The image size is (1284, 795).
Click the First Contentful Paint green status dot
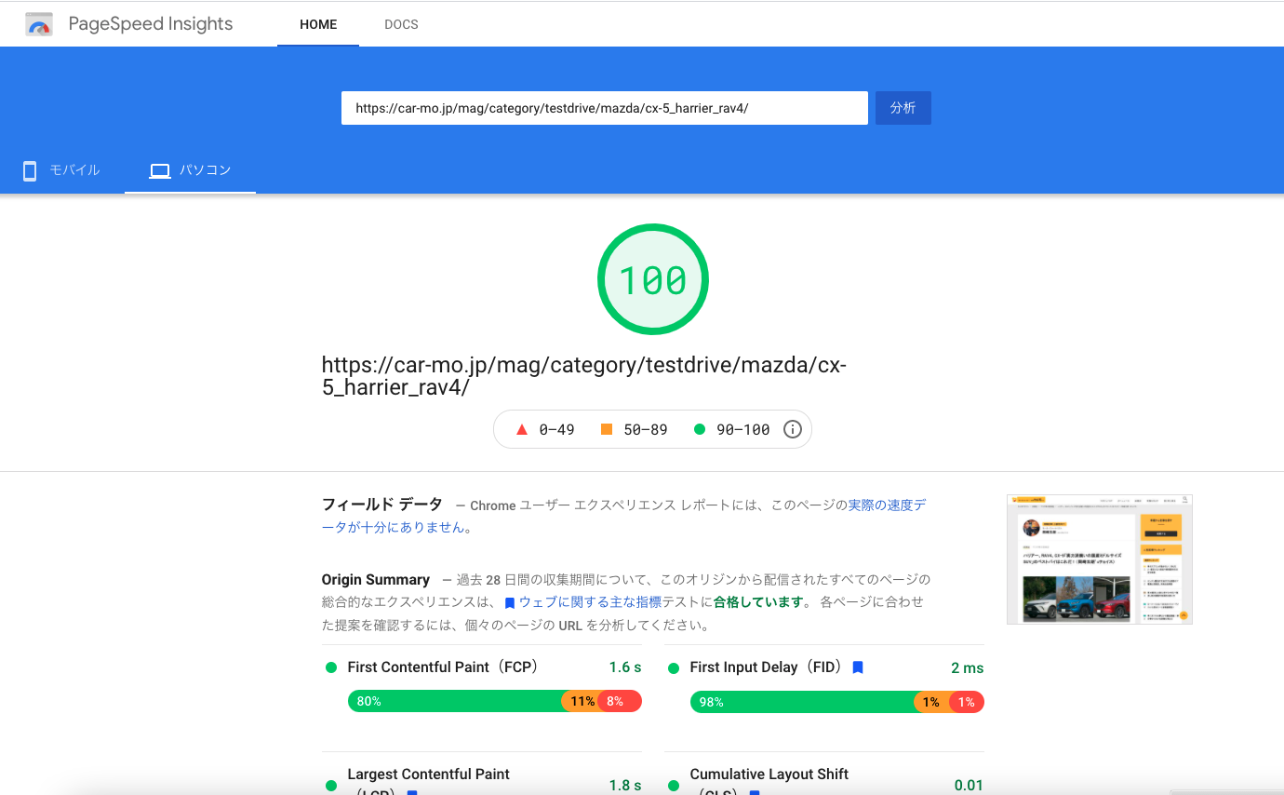[331, 667]
